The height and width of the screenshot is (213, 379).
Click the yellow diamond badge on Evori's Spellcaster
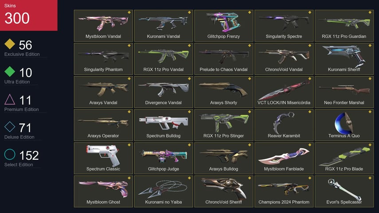click(x=370, y=178)
